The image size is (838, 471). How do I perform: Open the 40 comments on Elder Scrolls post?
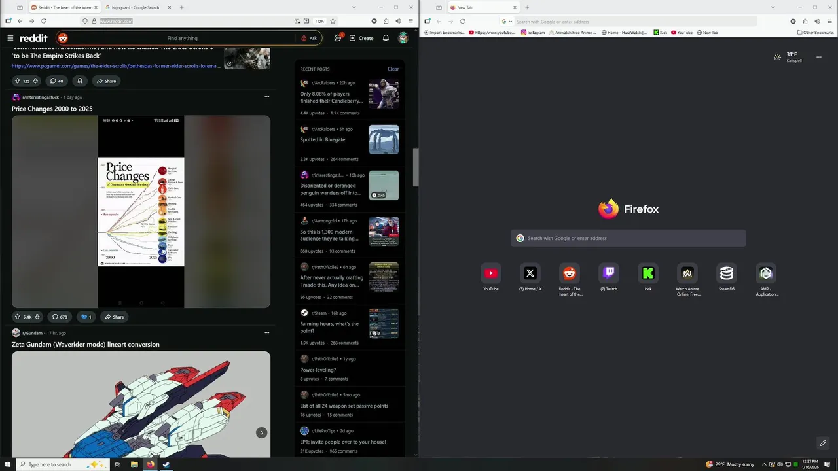coord(57,81)
